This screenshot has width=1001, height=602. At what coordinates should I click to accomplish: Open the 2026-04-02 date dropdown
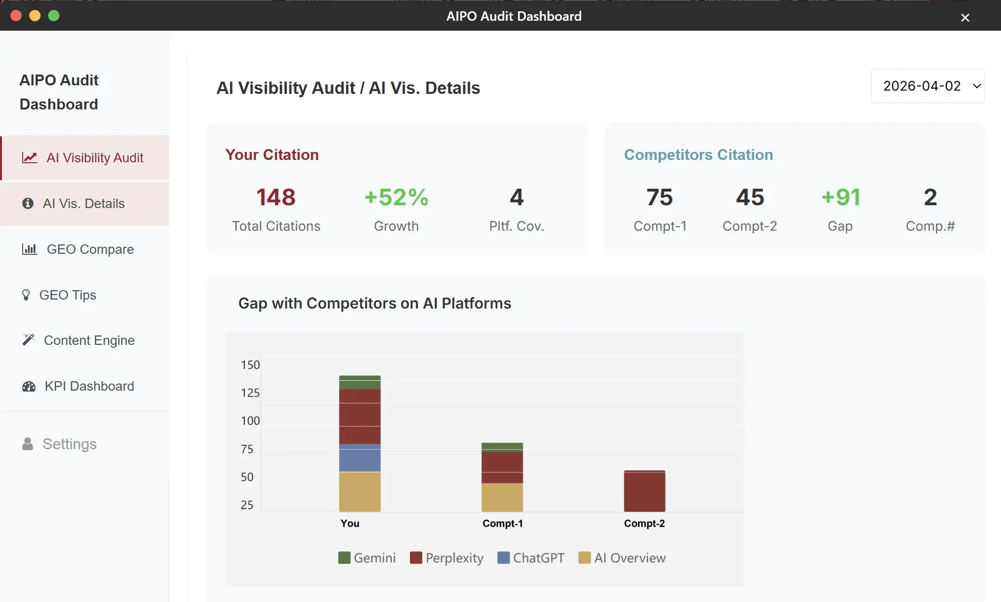921,86
